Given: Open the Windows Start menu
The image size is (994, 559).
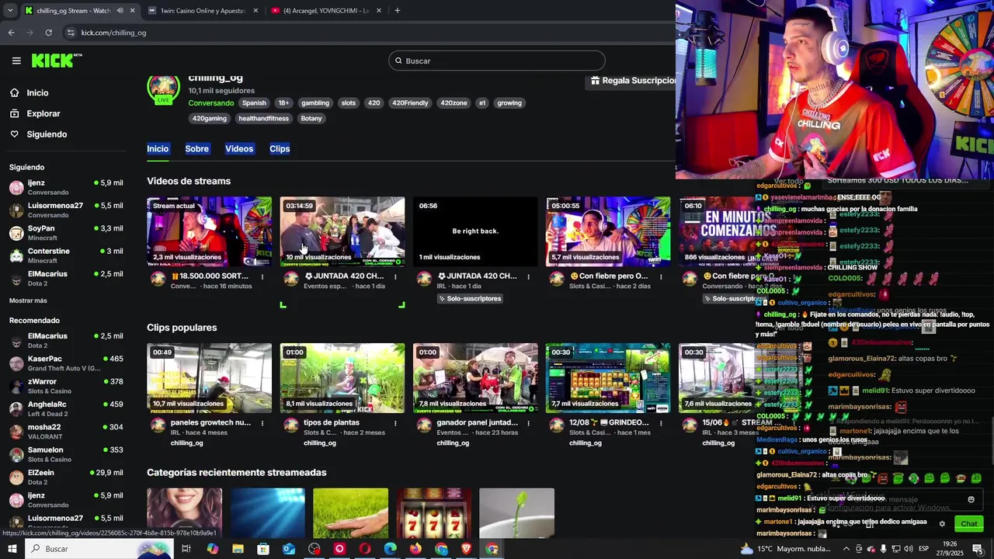Looking at the screenshot, I should tap(12, 549).
